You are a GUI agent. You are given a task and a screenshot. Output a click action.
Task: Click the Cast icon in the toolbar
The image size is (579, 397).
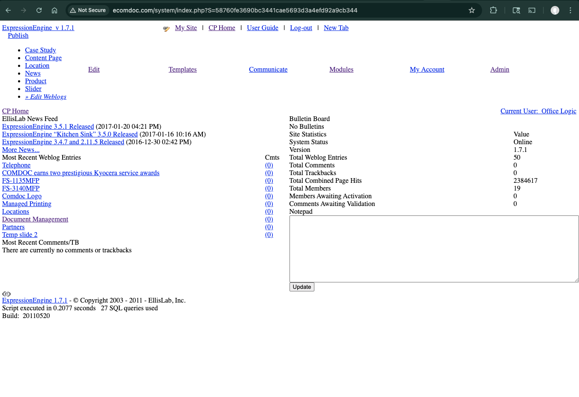(x=532, y=9)
